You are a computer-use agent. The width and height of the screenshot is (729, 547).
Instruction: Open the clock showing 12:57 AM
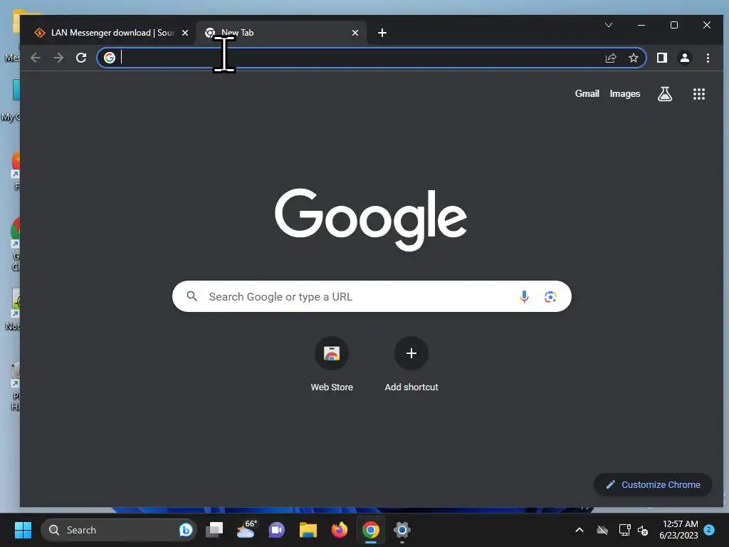click(x=678, y=530)
